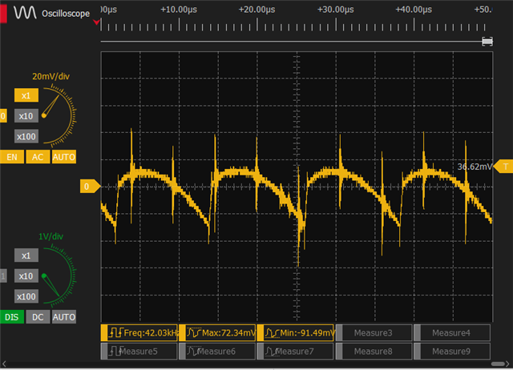Screen dimensions: 513x370
Task: Select x10 probe for yellow channel
Action: (x=26, y=116)
